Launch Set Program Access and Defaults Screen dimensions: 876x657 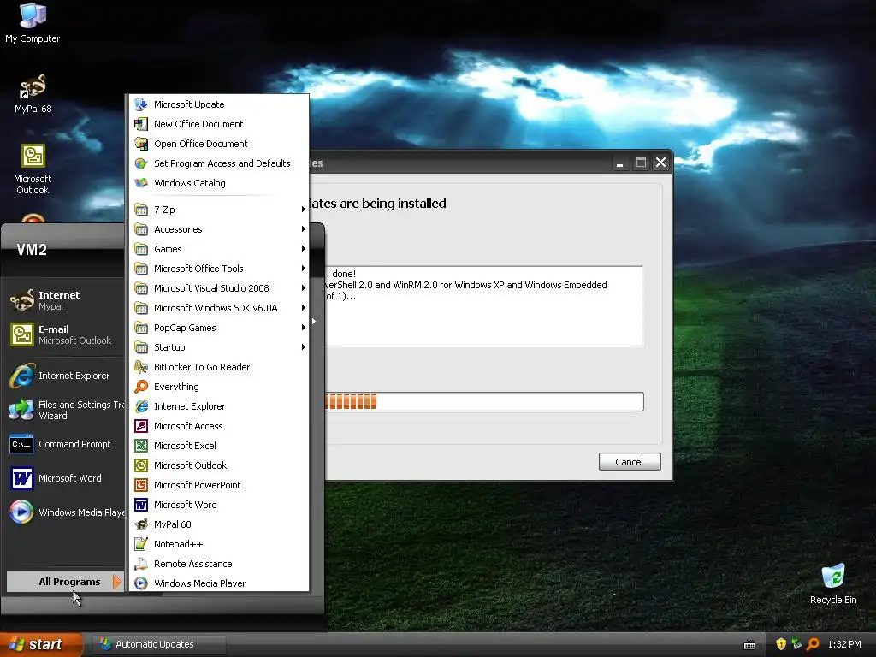click(x=218, y=163)
